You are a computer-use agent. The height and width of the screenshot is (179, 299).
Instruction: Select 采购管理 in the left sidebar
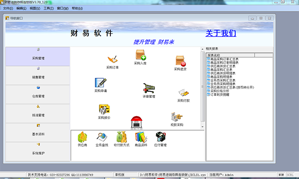(38, 56)
